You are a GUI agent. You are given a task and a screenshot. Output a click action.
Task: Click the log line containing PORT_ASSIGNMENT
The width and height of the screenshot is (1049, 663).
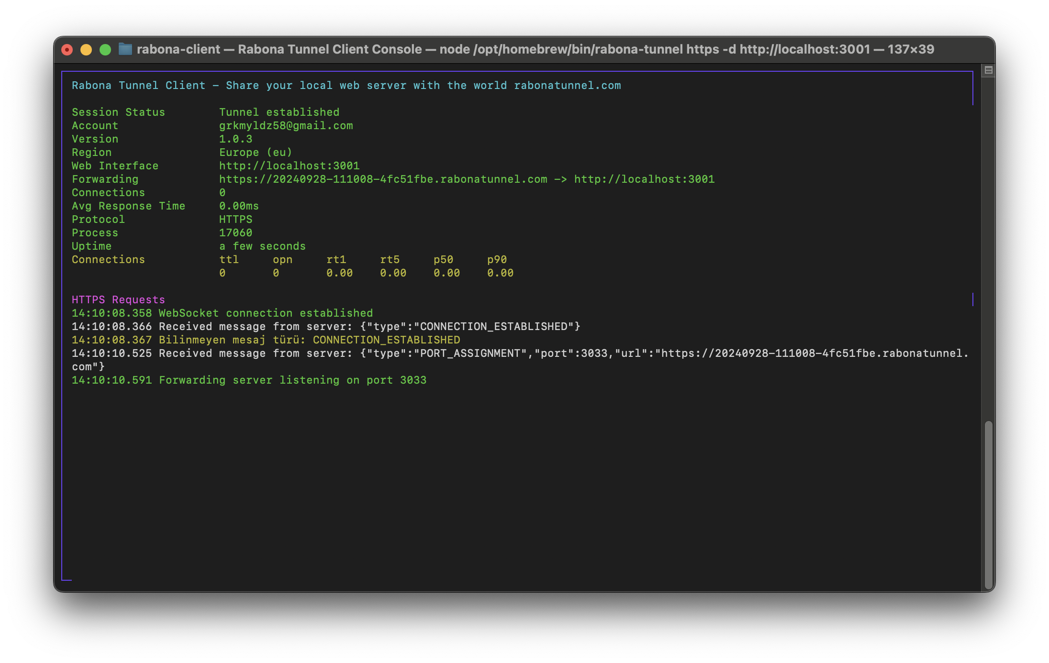coord(520,360)
